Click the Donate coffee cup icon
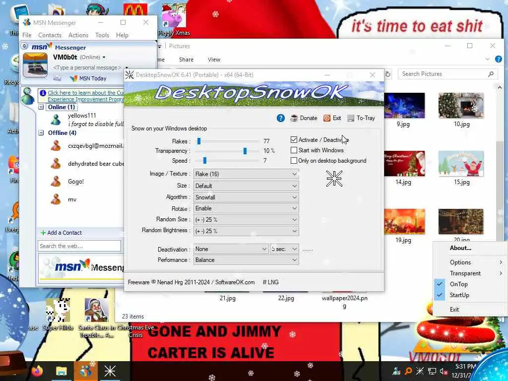 click(294, 118)
